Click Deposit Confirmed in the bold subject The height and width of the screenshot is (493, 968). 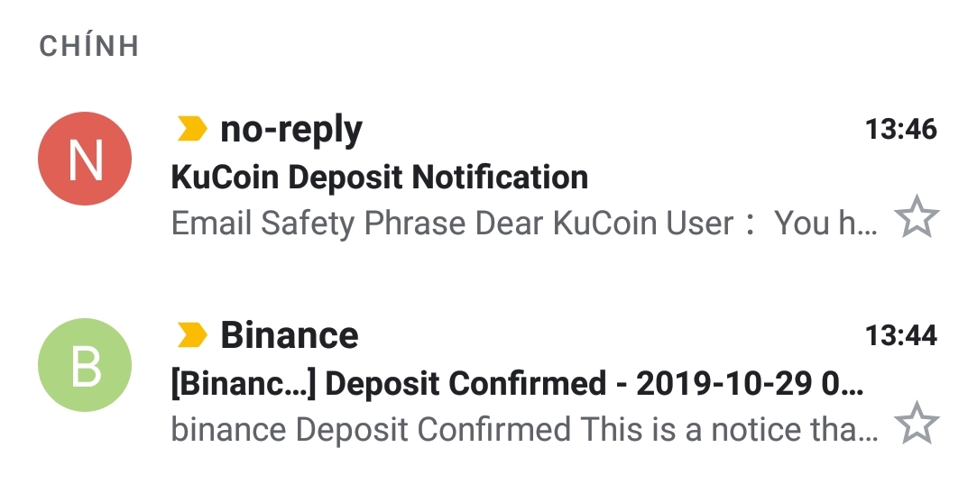point(466,384)
